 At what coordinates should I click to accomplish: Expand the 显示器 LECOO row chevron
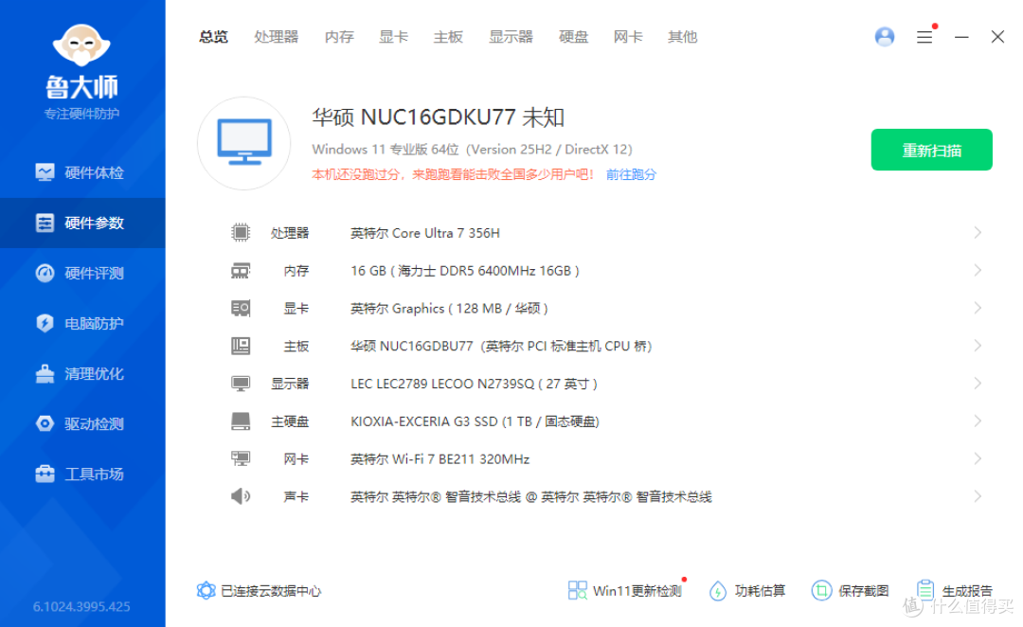tap(978, 384)
